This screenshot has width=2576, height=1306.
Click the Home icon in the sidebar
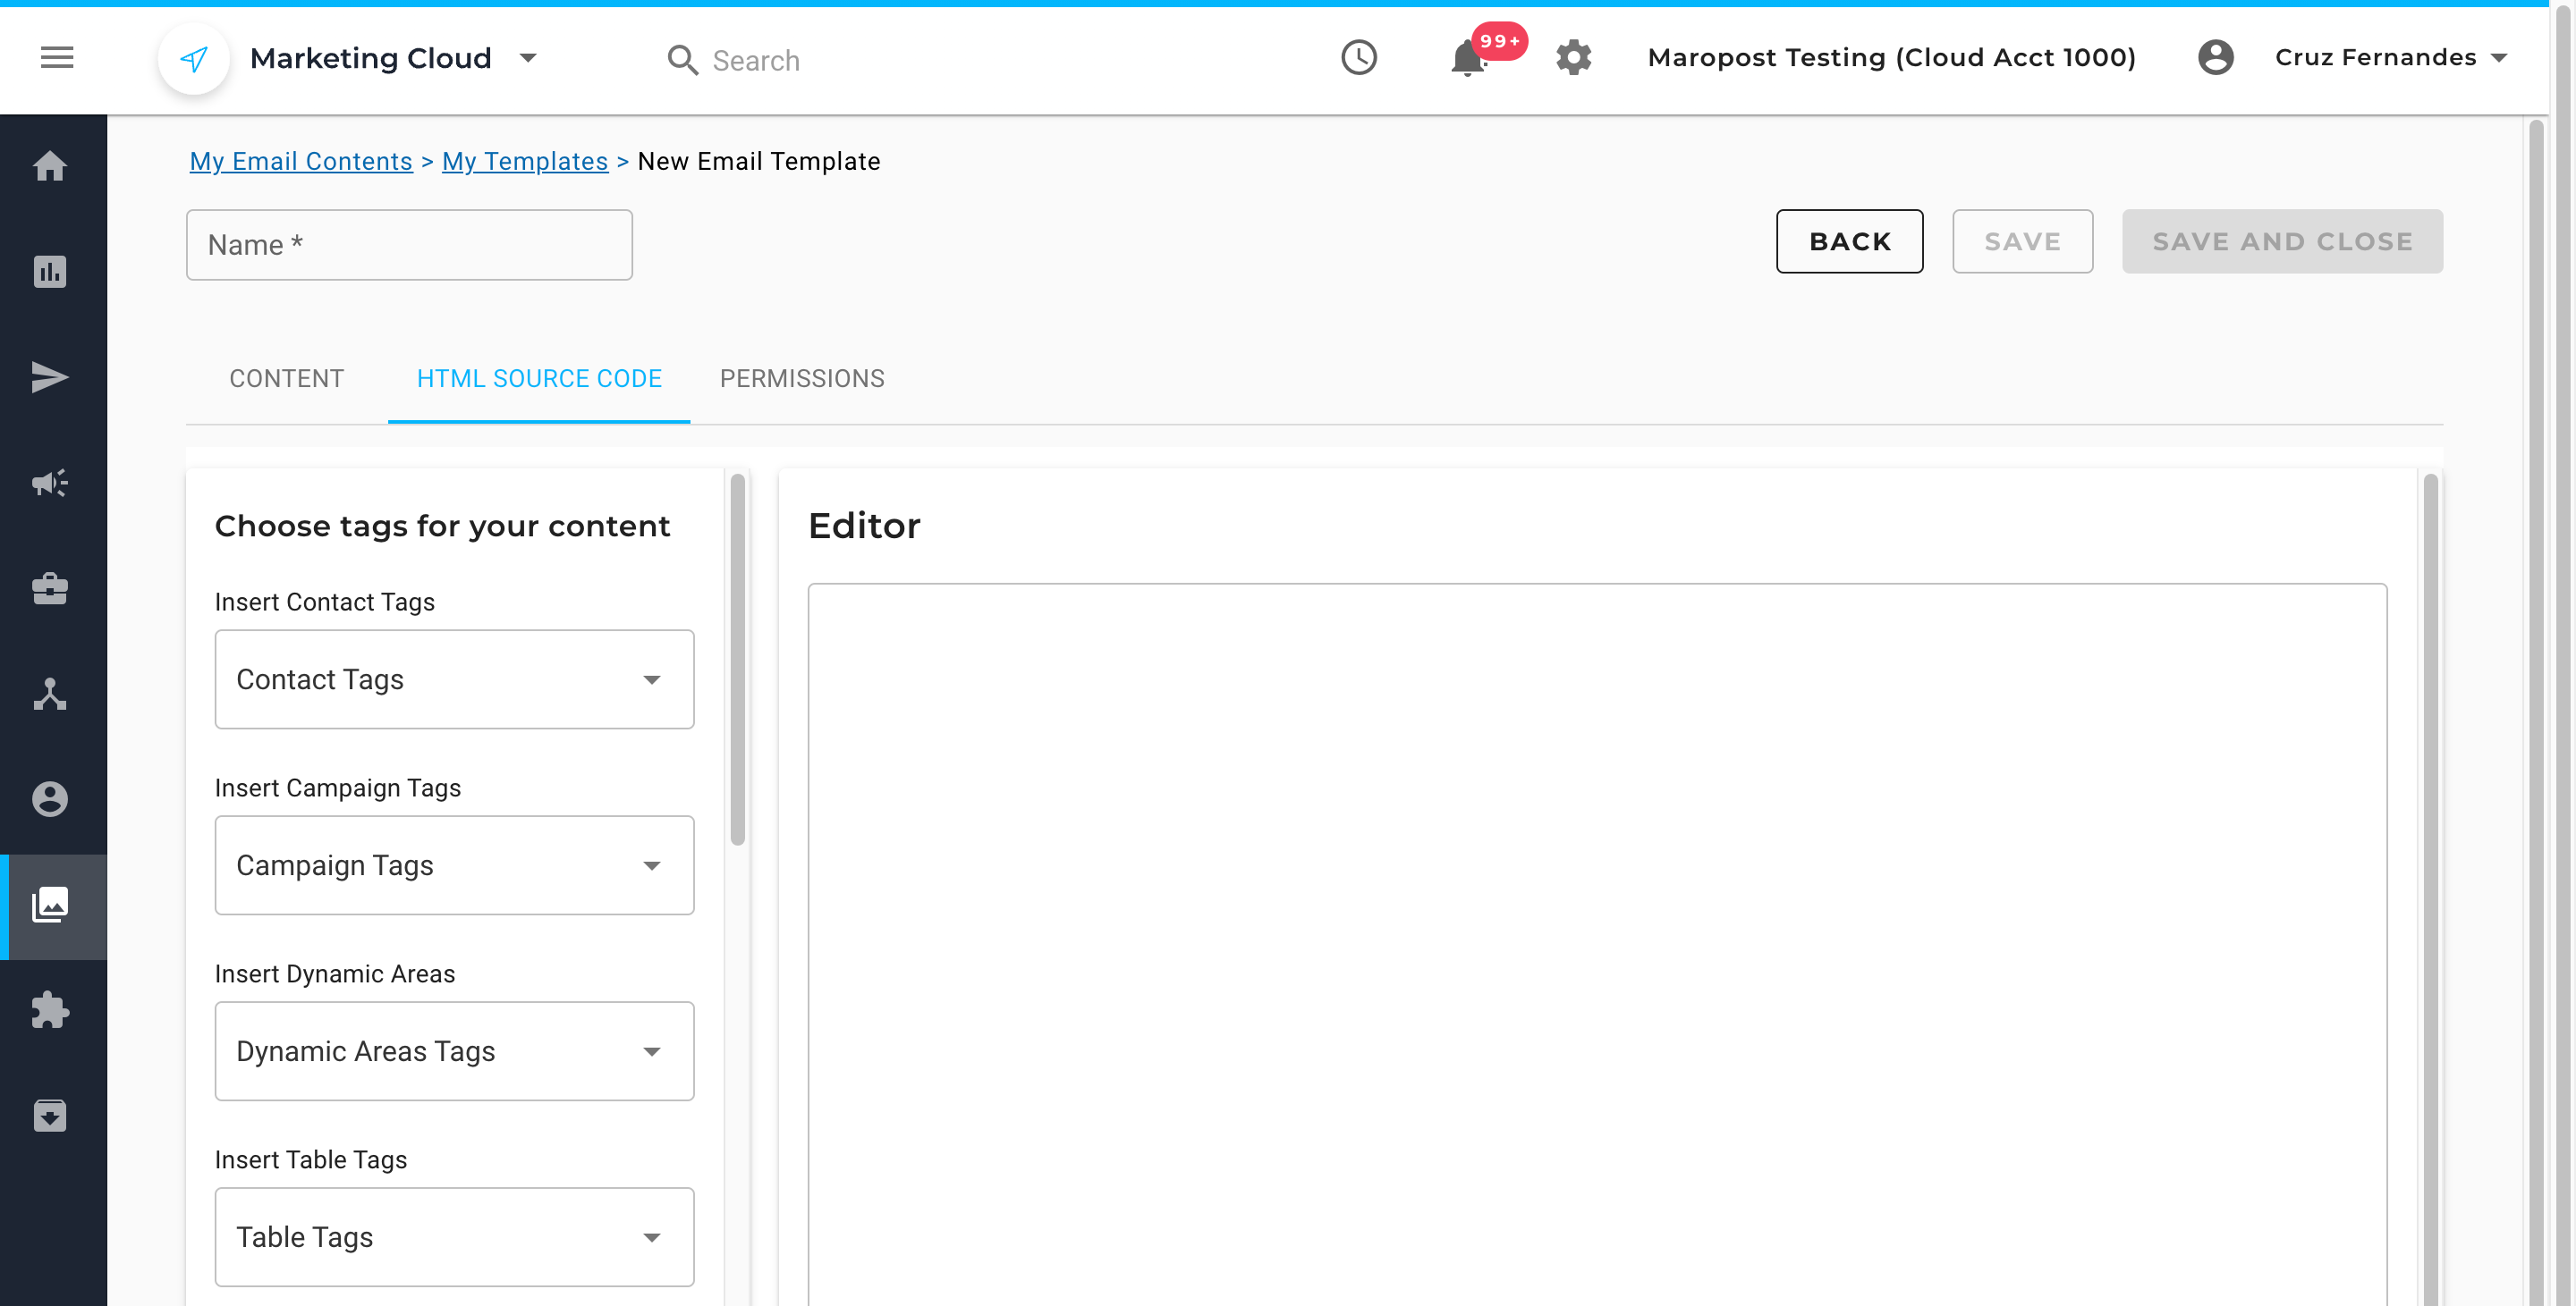[x=50, y=166]
